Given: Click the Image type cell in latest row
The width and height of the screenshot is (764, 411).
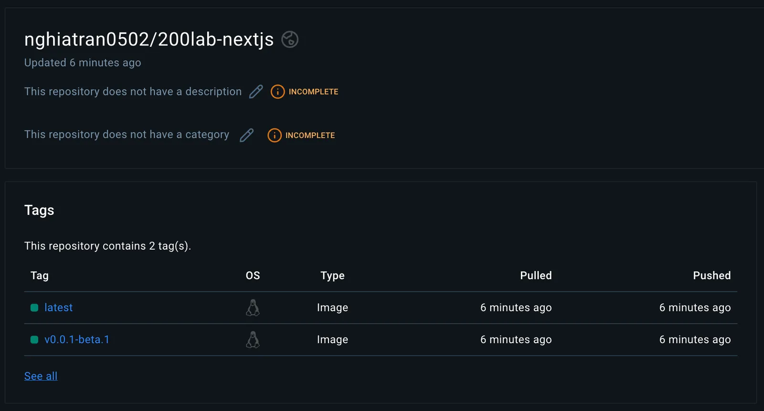Looking at the screenshot, I should [332, 307].
